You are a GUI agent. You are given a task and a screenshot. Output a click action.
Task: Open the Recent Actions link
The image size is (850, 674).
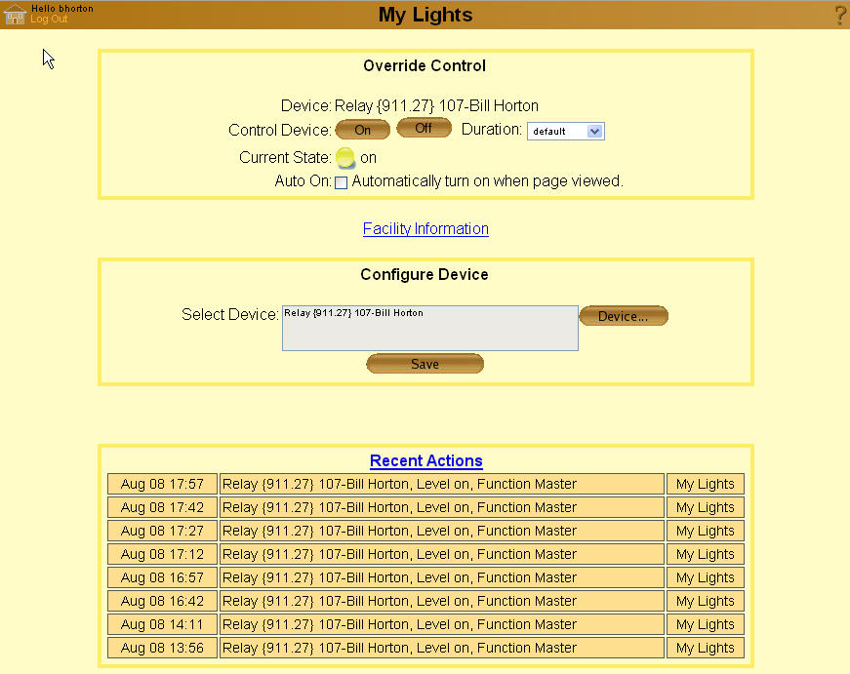point(425,461)
